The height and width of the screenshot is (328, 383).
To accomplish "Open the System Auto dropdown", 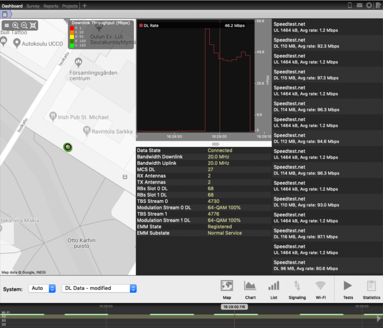I will (x=42, y=288).
